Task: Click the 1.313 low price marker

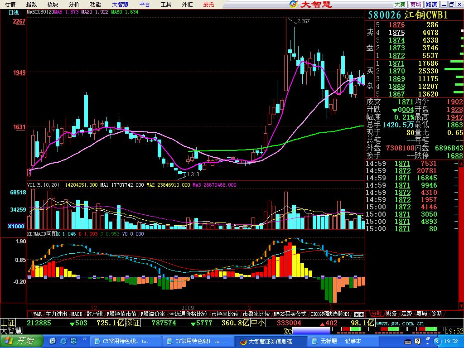Action: click(x=193, y=174)
